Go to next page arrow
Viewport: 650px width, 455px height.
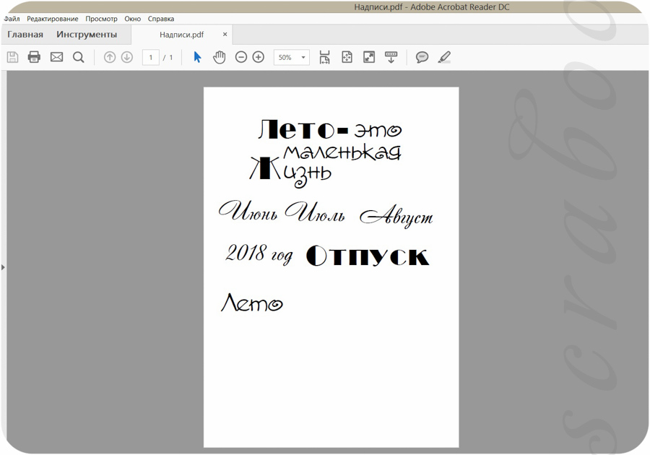pyautogui.click(x=127, y=57)
